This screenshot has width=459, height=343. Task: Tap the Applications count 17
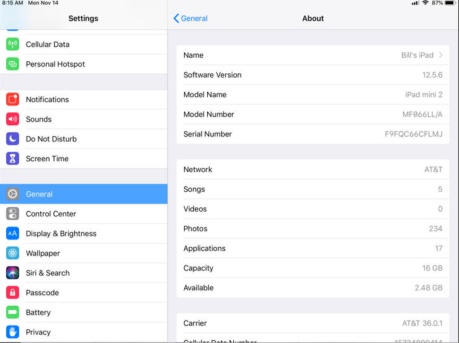click(x=439, y=249)
